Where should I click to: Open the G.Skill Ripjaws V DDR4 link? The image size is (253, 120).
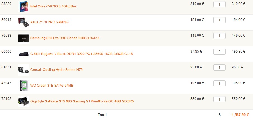(x=81, y=54)
